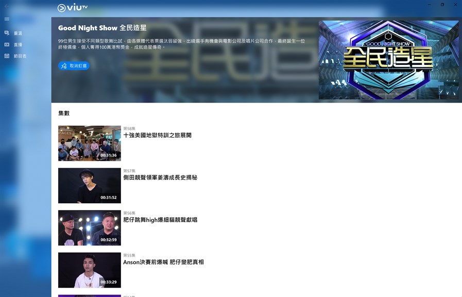Screen dimensions: 462x297
Task: Click the 00:33:29 duration badge
Action: click(109, 282)
